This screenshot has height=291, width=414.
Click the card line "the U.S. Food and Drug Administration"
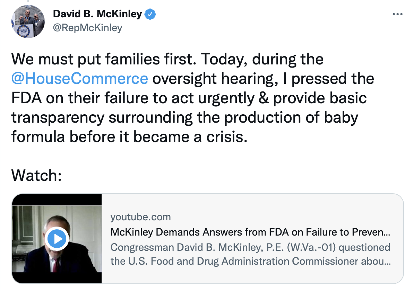pyautogui.click(x=250, y=261)
